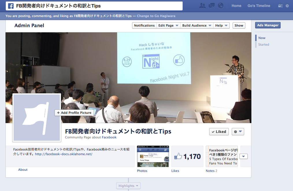Viewport: 293px width, 191px height.
Task: Select Started in the timeline sidebar
Action: 264,44
